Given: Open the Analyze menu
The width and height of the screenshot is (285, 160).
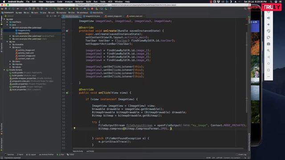Looking at the screenshot, I should 69,2.
